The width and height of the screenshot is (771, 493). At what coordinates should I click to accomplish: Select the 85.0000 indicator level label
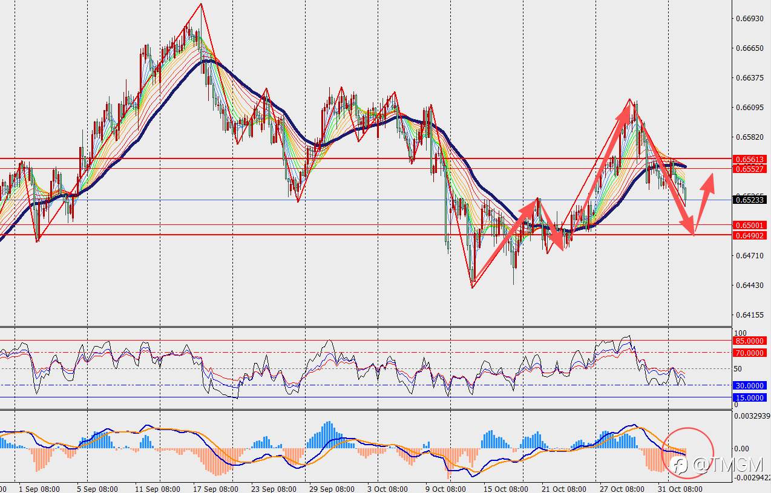tap(750, 341)
